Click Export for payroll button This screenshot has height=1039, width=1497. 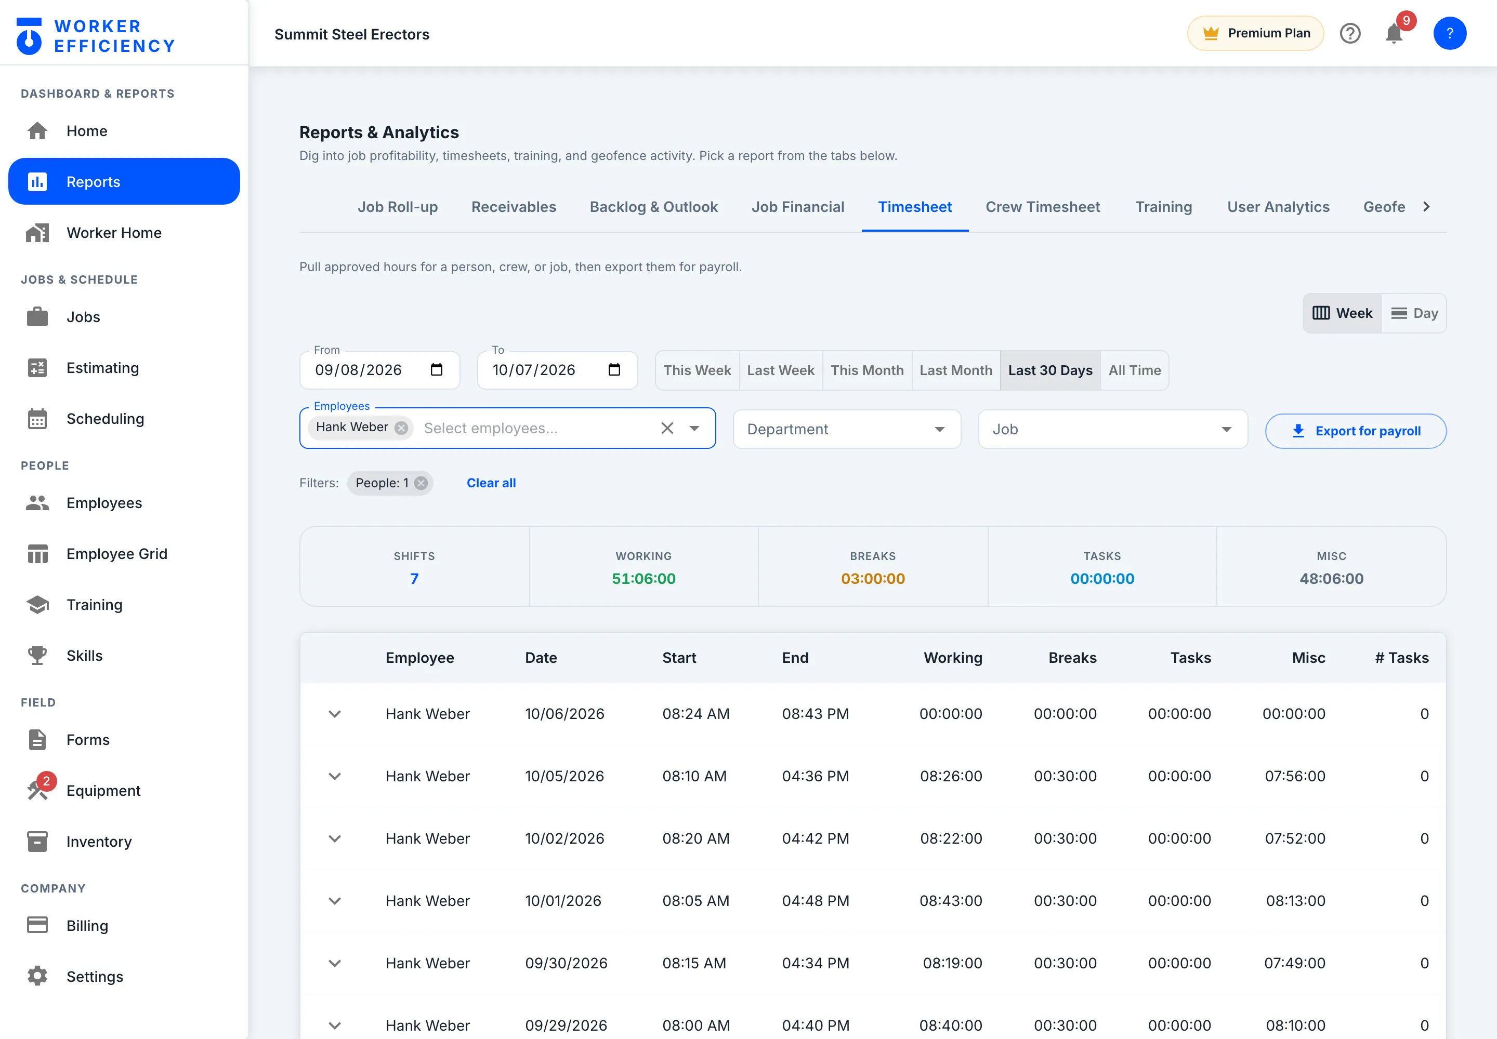point(1356,431)
